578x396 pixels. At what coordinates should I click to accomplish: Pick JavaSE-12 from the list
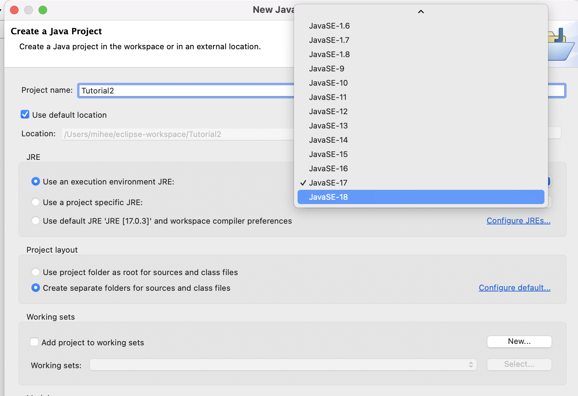(x=421, y=111)
